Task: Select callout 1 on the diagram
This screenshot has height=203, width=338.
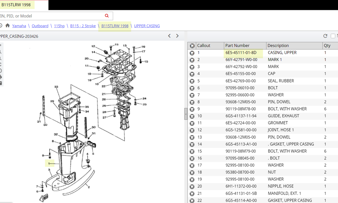Action: (x=49, y=164)
